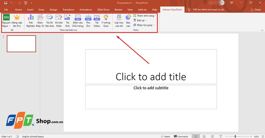Expand the Nhận trợ giúp dropdown
This screenshot has height=138, width=265.
pyautogui.click(x=145, y=25)
